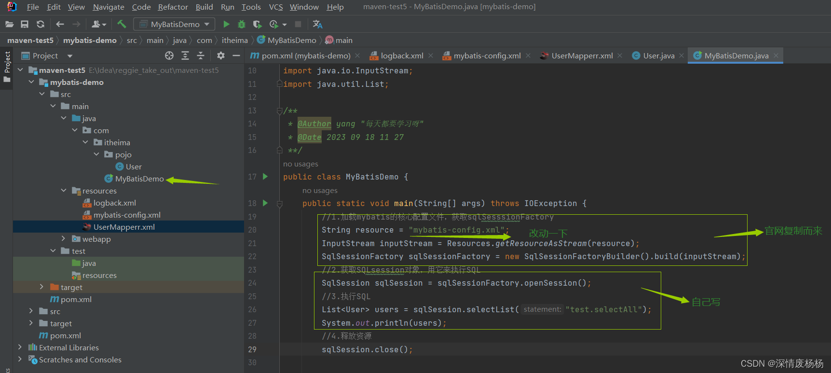Open the Refactor menu
The image size is (831, 373).
(173, 7)
